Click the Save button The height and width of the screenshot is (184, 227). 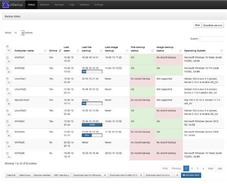click(x=197, y=25)
